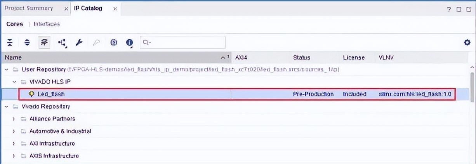476x164 pixels.
Task: Click the IP Catalog search field
Action: [x=182, y=42]
